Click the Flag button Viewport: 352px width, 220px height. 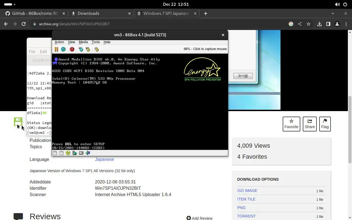tap(325, 124)
